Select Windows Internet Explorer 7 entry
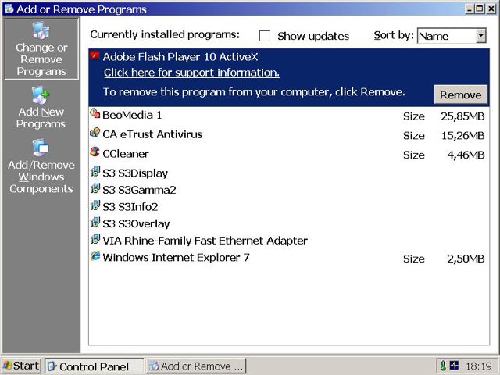The height and width of the screenshot is (375, 500). click(x=289, y=258)
